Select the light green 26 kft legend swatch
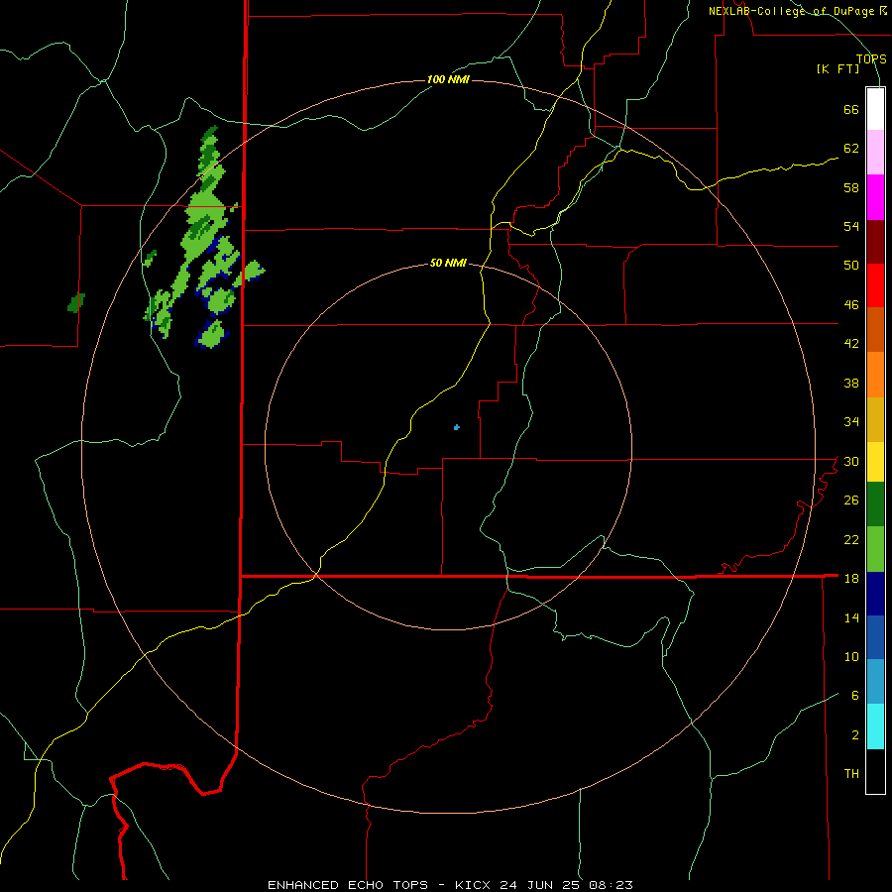 (x=875, y=549)
